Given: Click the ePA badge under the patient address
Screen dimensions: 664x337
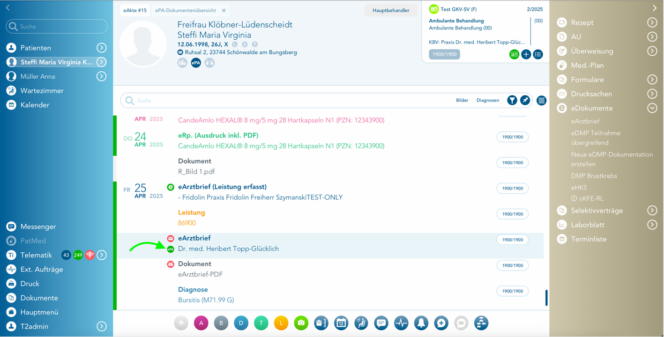Looking at the screenshot, I should coord(196,63).
